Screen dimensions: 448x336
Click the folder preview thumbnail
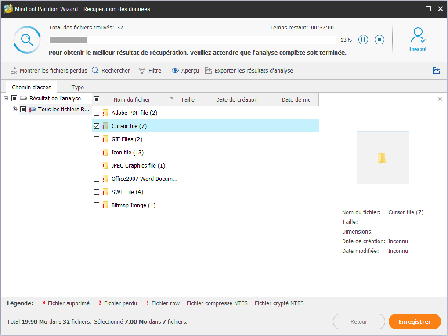pos(383,158)
